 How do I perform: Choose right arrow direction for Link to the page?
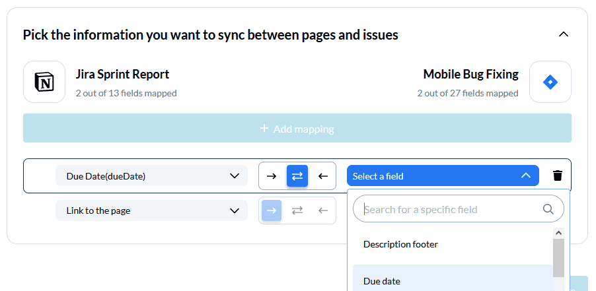(x=272, y=210)
